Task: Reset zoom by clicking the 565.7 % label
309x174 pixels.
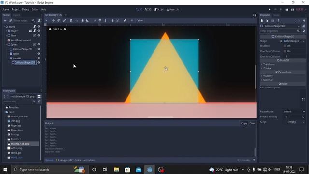Action: [57, 29]
